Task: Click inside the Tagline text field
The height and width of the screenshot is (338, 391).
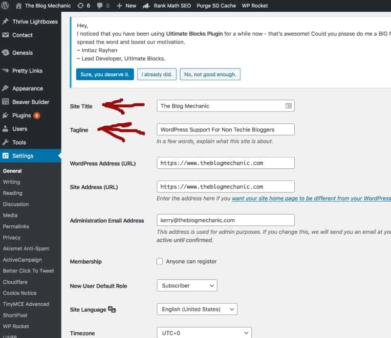Action: pos(225,130)
